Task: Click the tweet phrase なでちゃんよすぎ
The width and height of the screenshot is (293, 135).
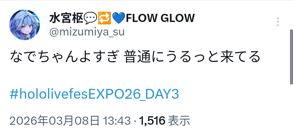Action: (x=64, y=57)
